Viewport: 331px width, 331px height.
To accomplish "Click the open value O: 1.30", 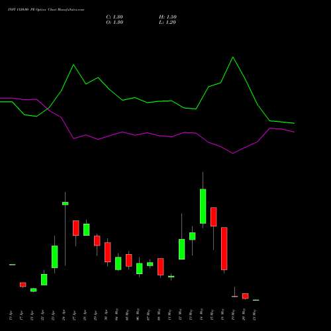I will pyautogui.click(x=115, y=23).
